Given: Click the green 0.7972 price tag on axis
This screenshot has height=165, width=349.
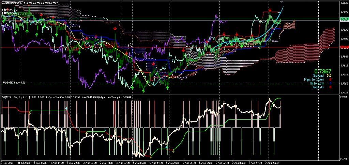Looking at the screenshot, I should point(344,19).
